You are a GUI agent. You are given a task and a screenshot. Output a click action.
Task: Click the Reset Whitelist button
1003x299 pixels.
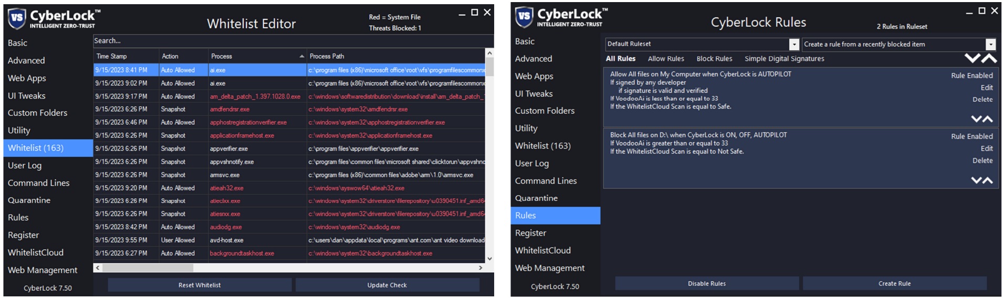click(x=200, y=285)
